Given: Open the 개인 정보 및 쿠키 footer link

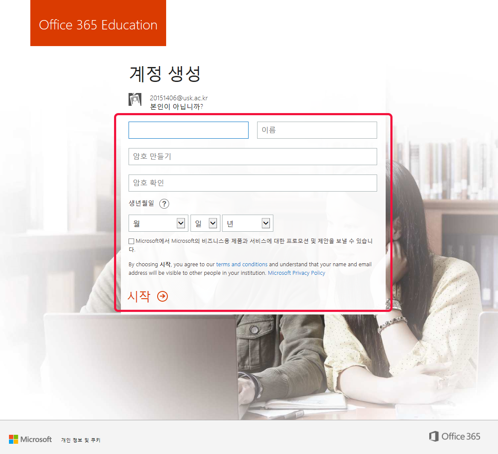Looking at the screenshot, I should (81, 440).
